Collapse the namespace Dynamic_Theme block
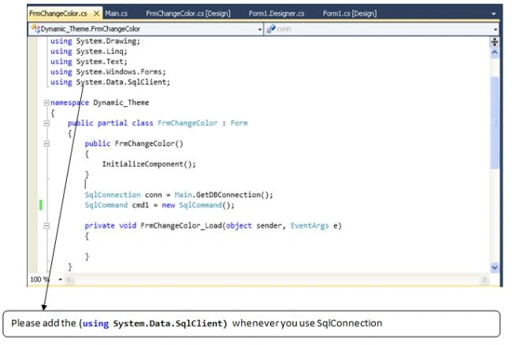The width and height of the screenshot is (512, 345). tap(46, 103)
